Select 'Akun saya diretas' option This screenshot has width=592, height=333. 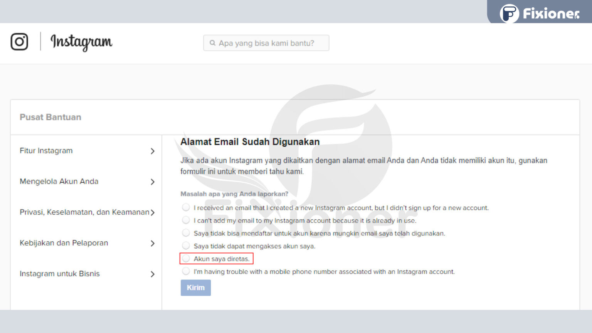coord(186,258)
